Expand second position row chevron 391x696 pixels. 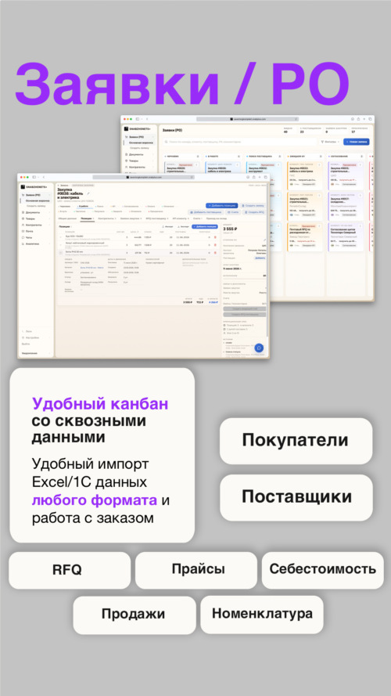point(61,245)
